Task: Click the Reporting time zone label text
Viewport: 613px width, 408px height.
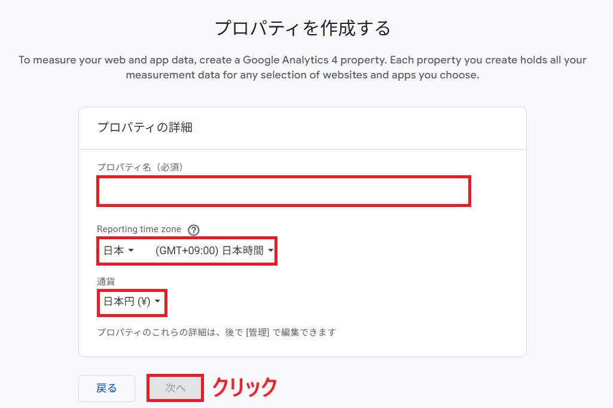Action: (x=139, y=229)
